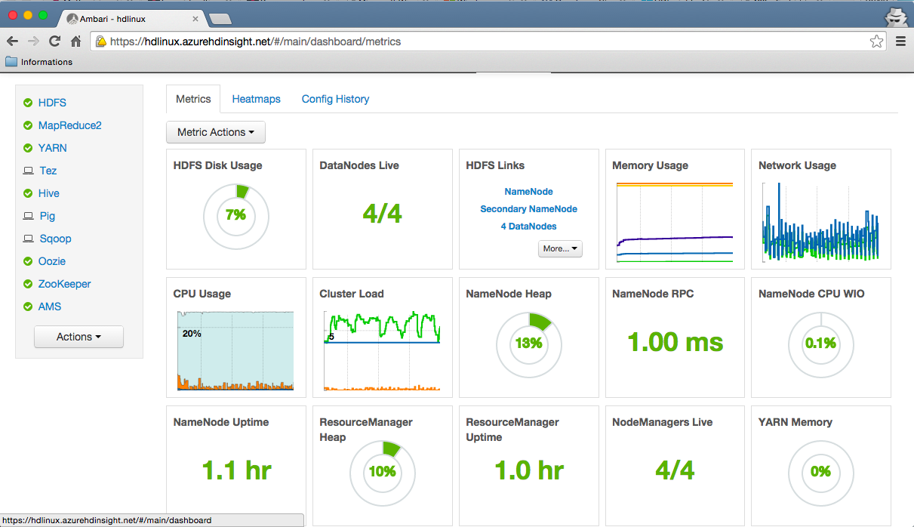
Task: Switch to the Heatmaps tab
Action: coord(256,99)
